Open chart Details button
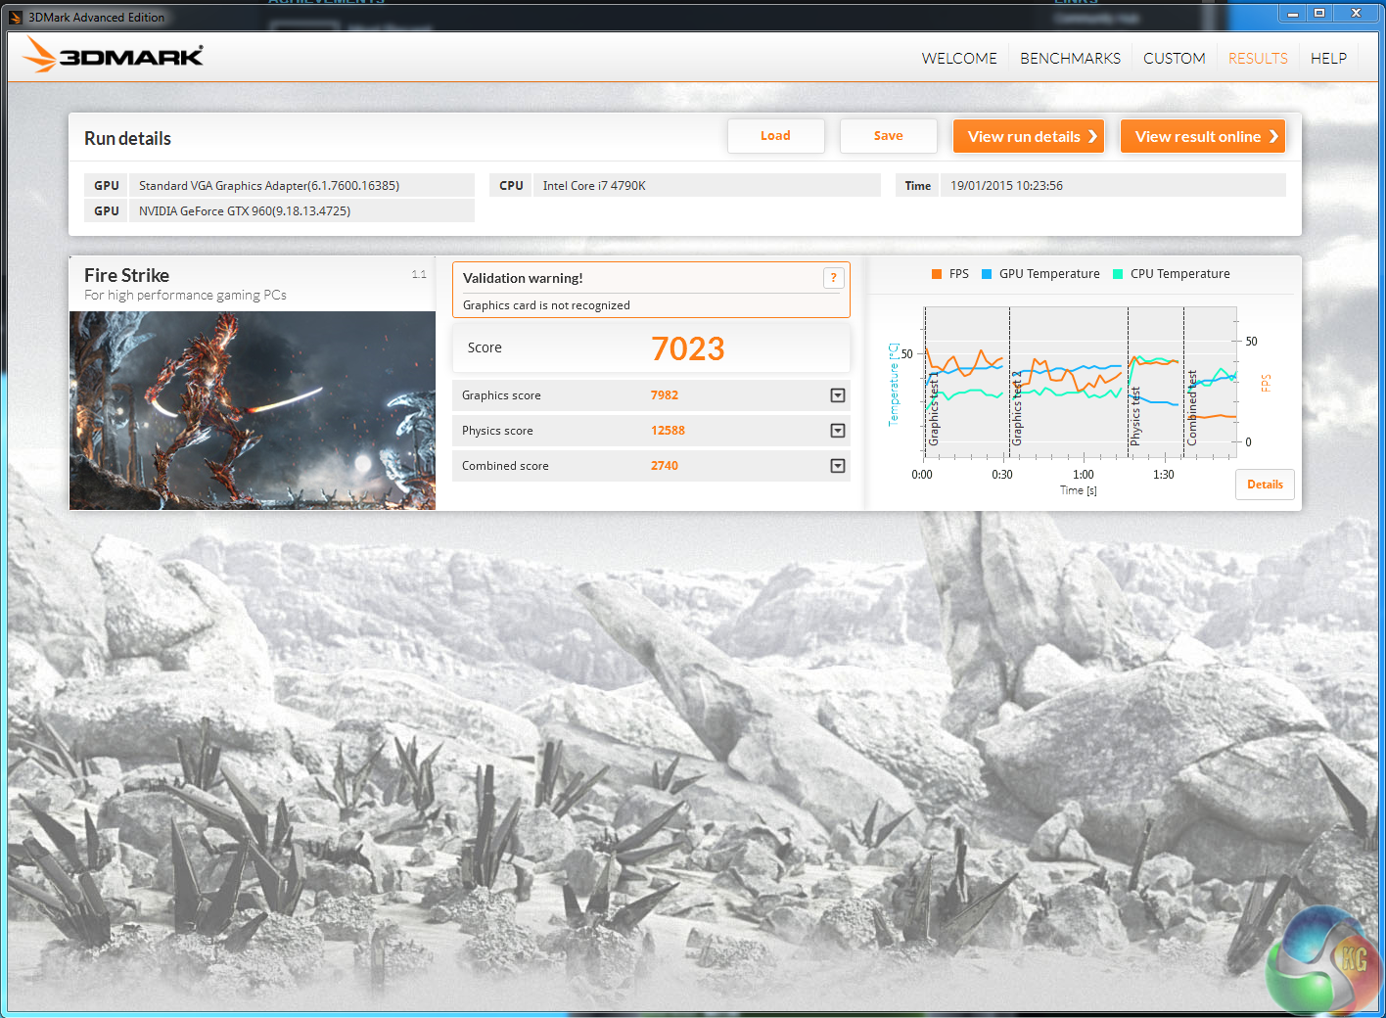 coord(1265,485)
